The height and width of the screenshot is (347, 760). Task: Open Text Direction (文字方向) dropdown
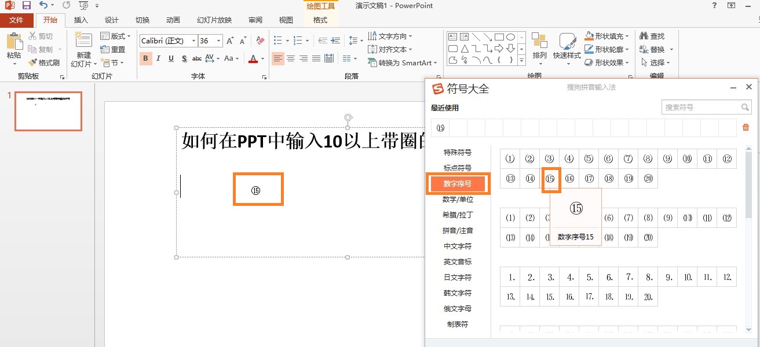point(390,36)
